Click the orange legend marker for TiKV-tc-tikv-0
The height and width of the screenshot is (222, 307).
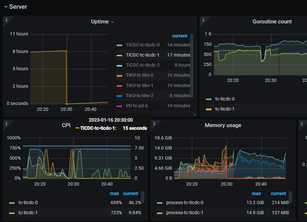click(119, 75)
